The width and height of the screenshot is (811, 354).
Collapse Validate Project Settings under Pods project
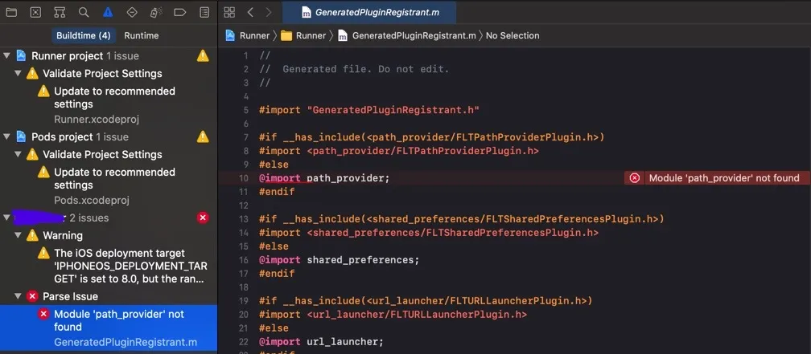pos(18,154)
